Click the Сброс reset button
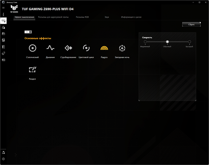 click(191, 24)
